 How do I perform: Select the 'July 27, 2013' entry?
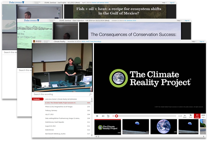tap(67, 114)
